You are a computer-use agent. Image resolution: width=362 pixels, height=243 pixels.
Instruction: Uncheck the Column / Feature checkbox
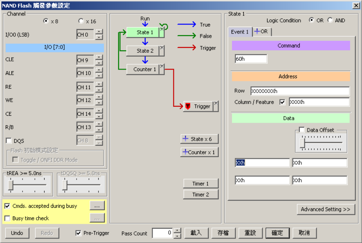point(282,102)
